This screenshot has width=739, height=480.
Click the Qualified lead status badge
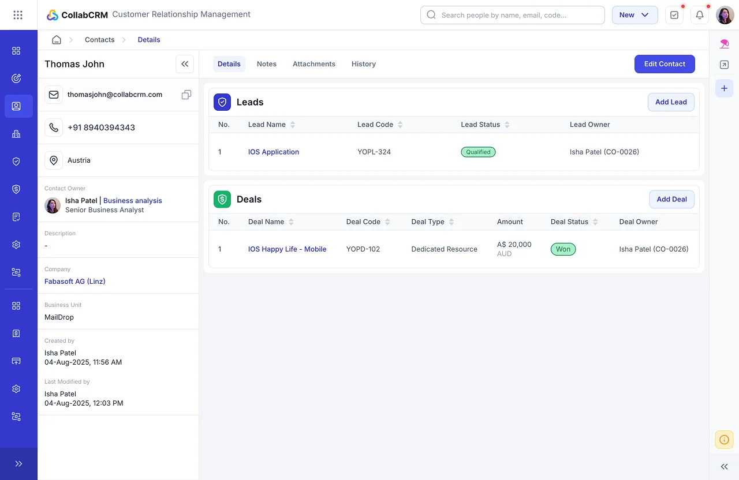point(478,152)
